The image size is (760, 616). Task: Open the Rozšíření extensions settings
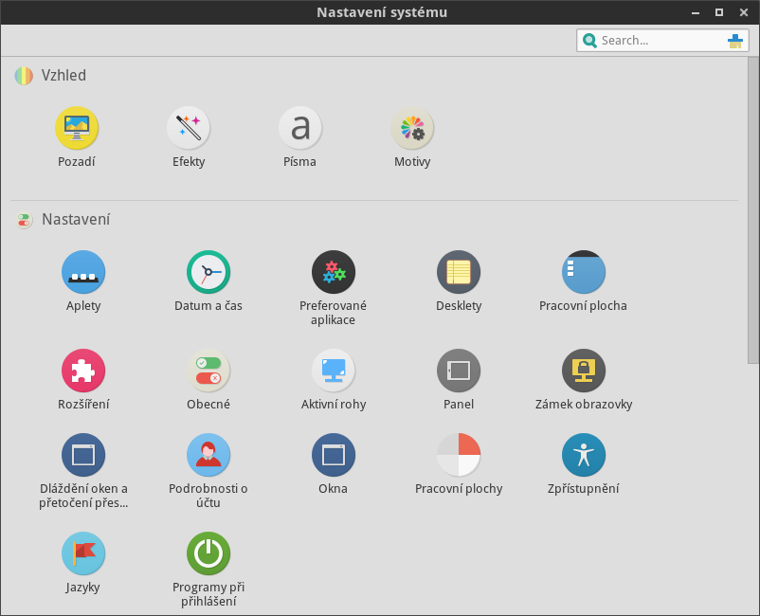[x=83, y=371]
